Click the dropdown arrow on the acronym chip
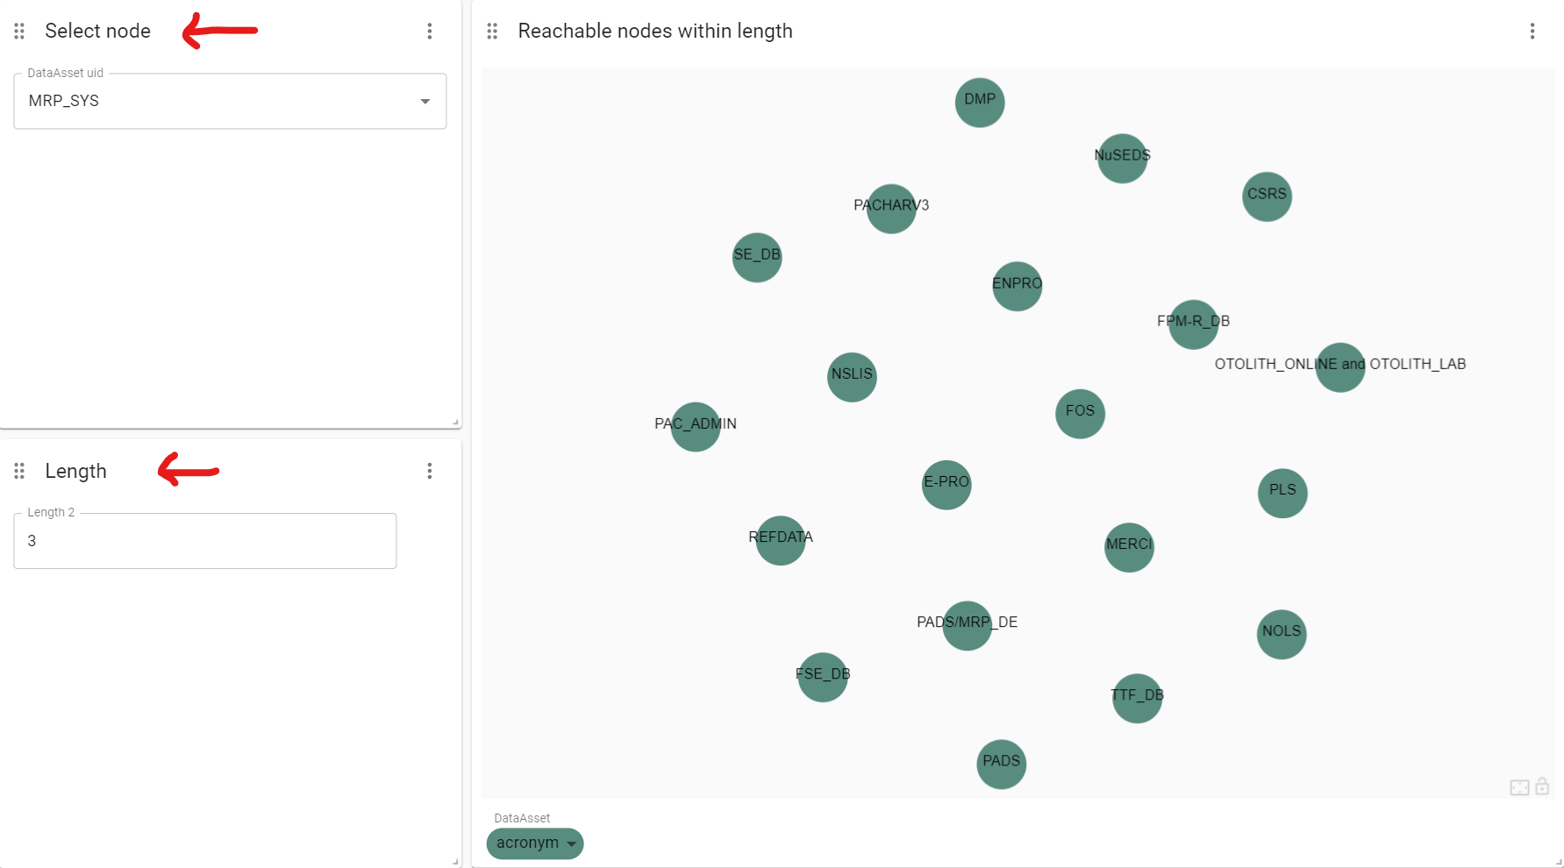Image resolution: width=1564 pixels, height=868 pixels. [x=572, y=844]
